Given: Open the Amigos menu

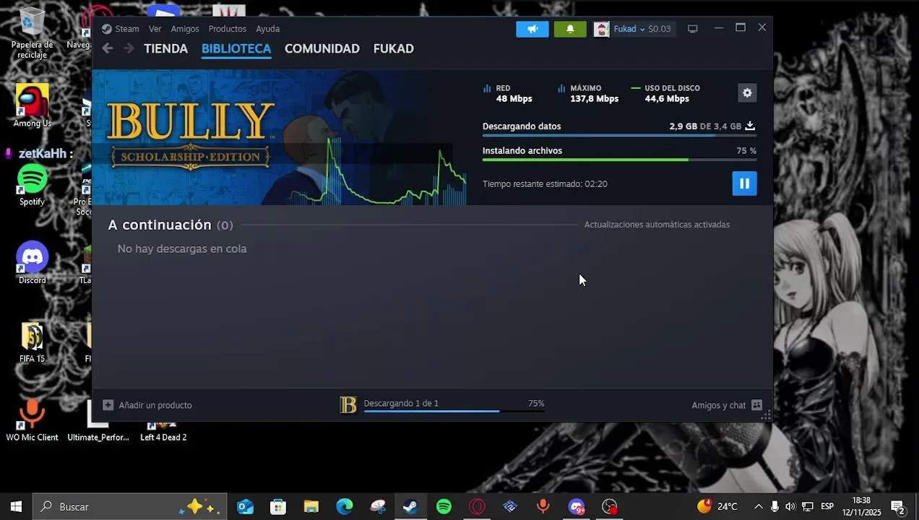Looking at the screenshot, I should [x=185, y=29].
